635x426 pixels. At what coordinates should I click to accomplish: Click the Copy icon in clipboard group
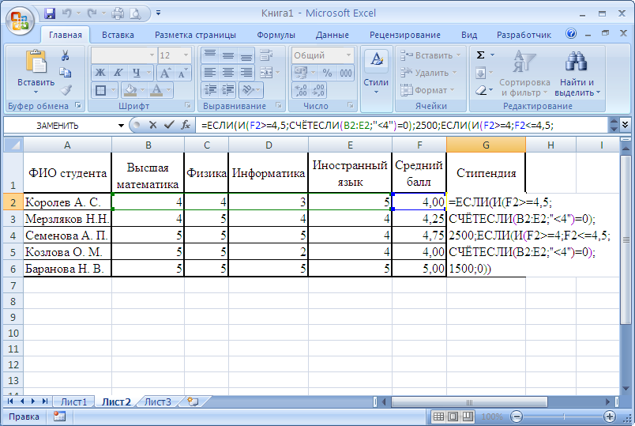66,73
